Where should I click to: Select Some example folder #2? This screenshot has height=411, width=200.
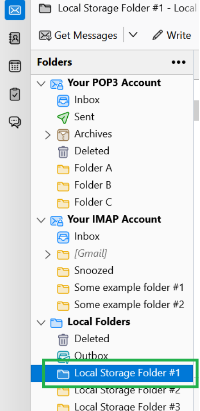tap(112, 305)
